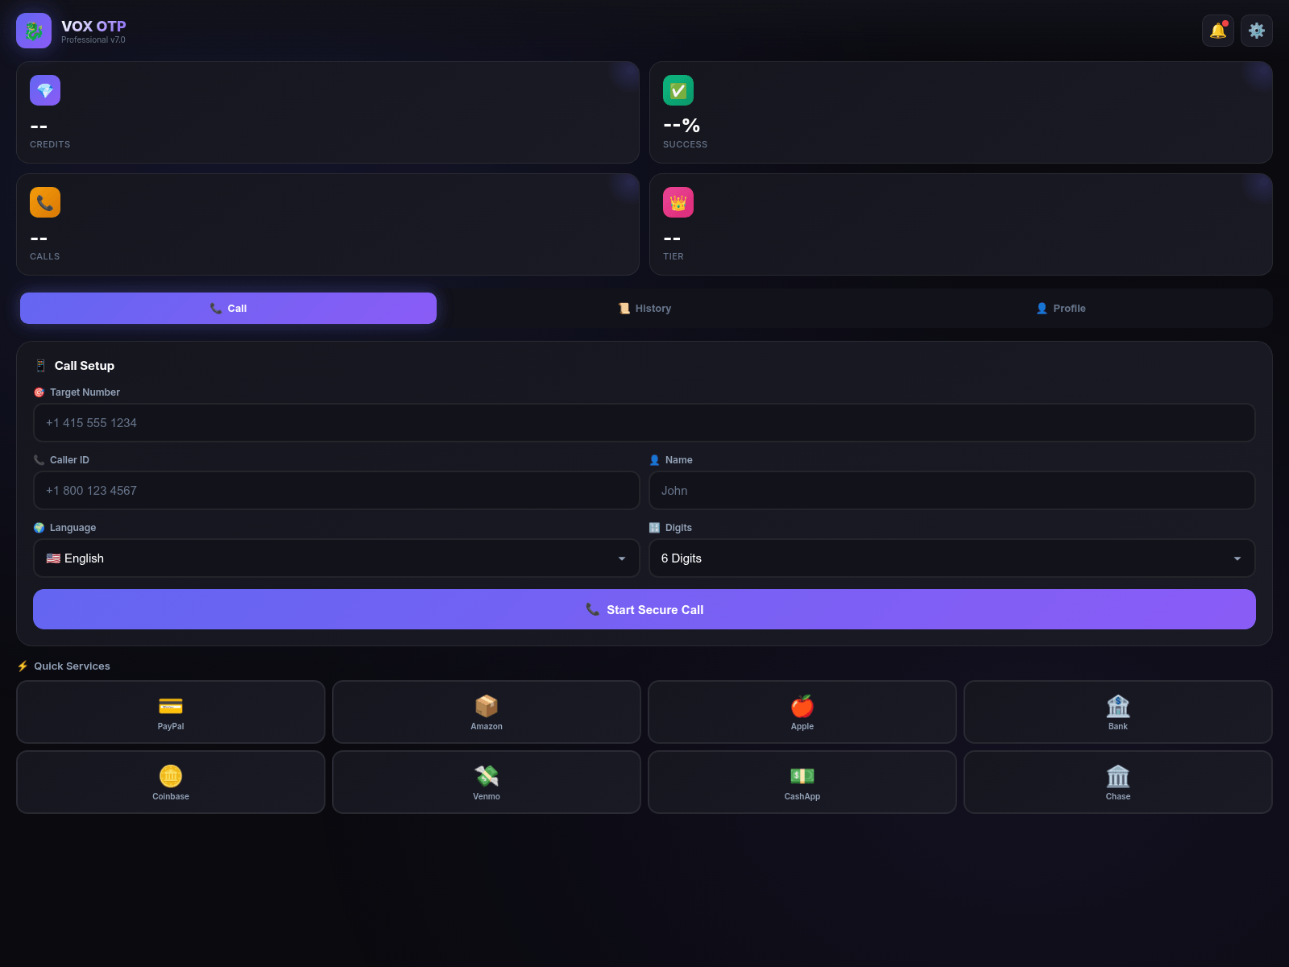Click the "Quick Services" heading
The image size is (1289, 967).
72,666
